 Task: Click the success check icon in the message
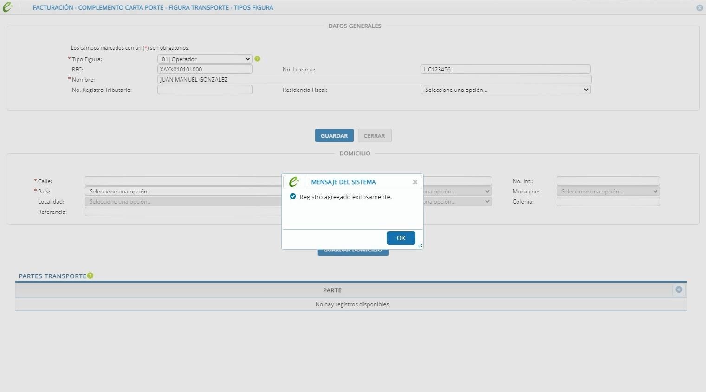(293, 196)
